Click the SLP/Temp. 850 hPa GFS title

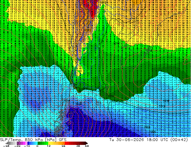[x=33, y=140]
